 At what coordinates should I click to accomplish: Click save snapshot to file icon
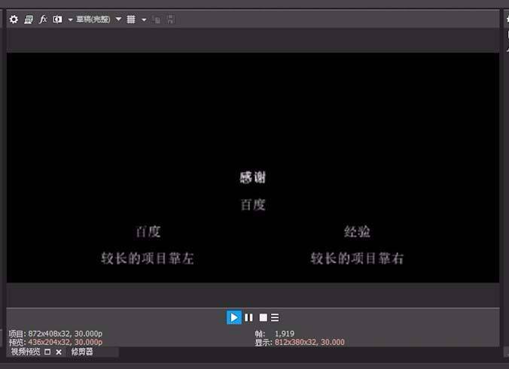click(170, 20)
